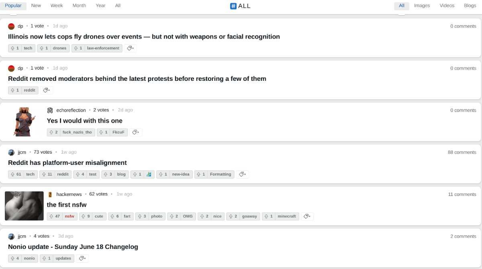View the 88 comments link
The width and height of the screenshot is (482, 269).
[x=462, y=152]
